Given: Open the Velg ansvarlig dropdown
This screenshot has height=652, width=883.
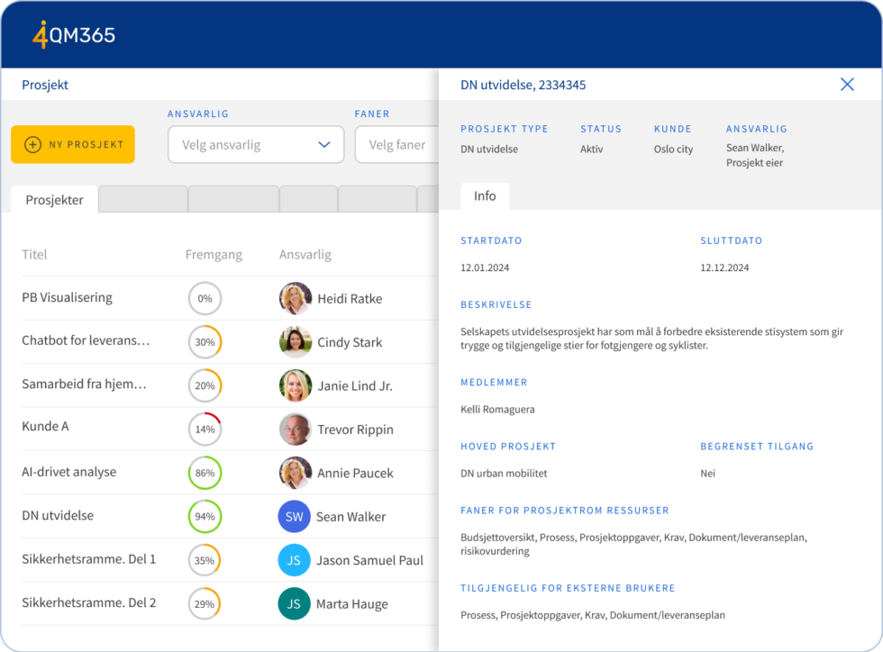Looking at the screenshot, I should click(256, 144).
